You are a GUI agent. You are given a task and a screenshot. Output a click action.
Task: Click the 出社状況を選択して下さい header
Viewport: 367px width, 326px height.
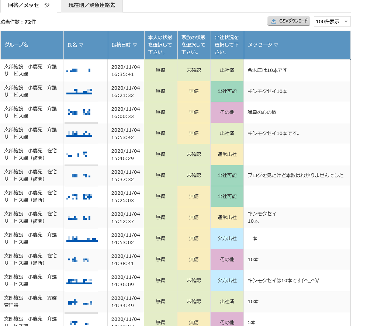click(x=227, y=45)
